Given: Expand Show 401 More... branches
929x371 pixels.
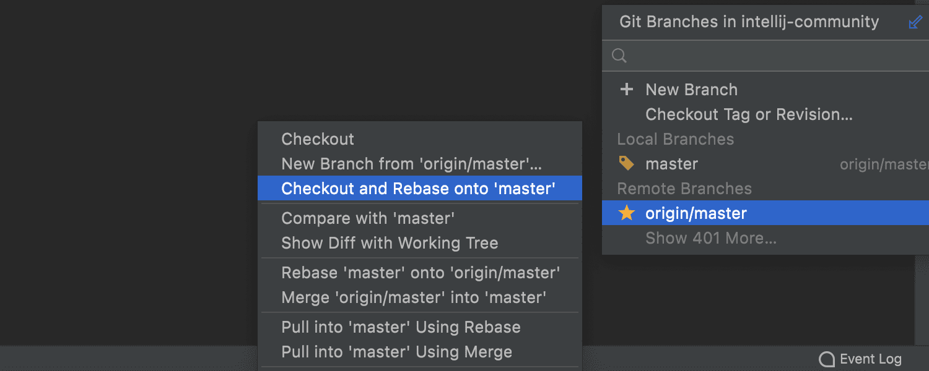Looking at the screenshot, I should pos(765,238).
